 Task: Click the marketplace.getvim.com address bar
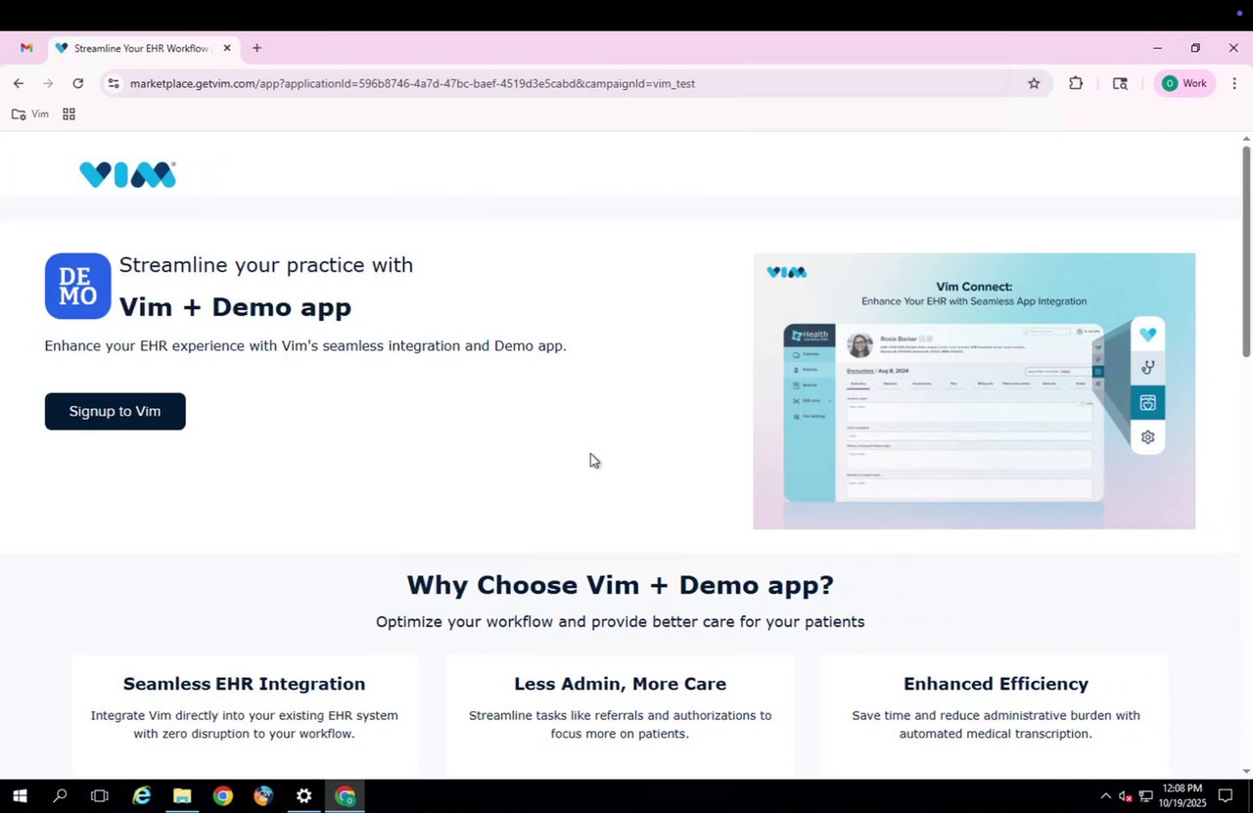tap(578, 83)
